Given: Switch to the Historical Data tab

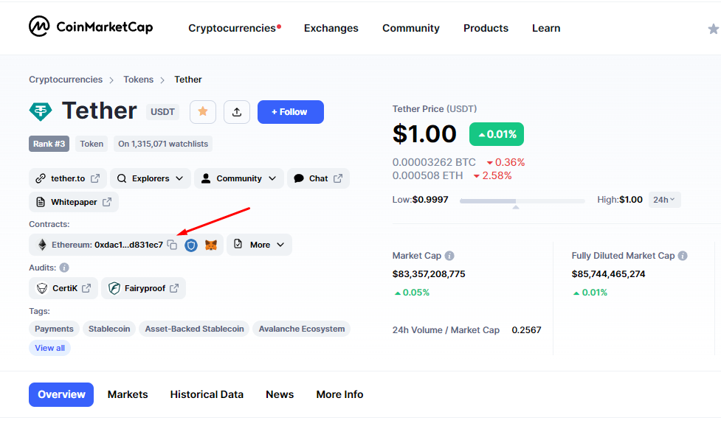Looking at the screenshot, I should 207,394.
